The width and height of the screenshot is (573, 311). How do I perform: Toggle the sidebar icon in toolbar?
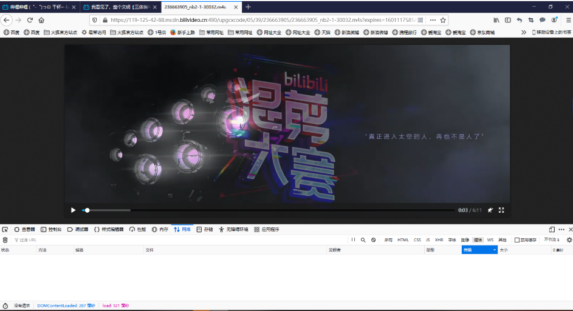[507, 20]
